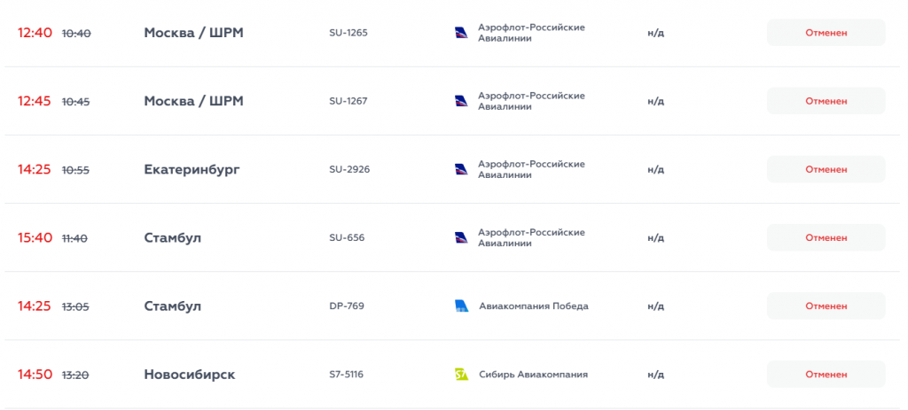Click the red 15:40 updated departure time
Image resolution: width=908 pixels, height=410 pixels.
click(35, 237)
